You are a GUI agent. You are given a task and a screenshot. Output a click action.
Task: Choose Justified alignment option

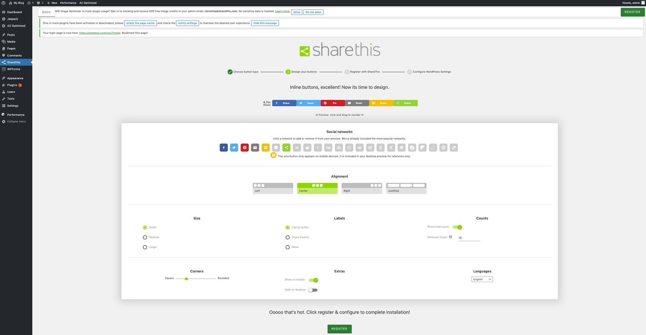coord(406,188)
